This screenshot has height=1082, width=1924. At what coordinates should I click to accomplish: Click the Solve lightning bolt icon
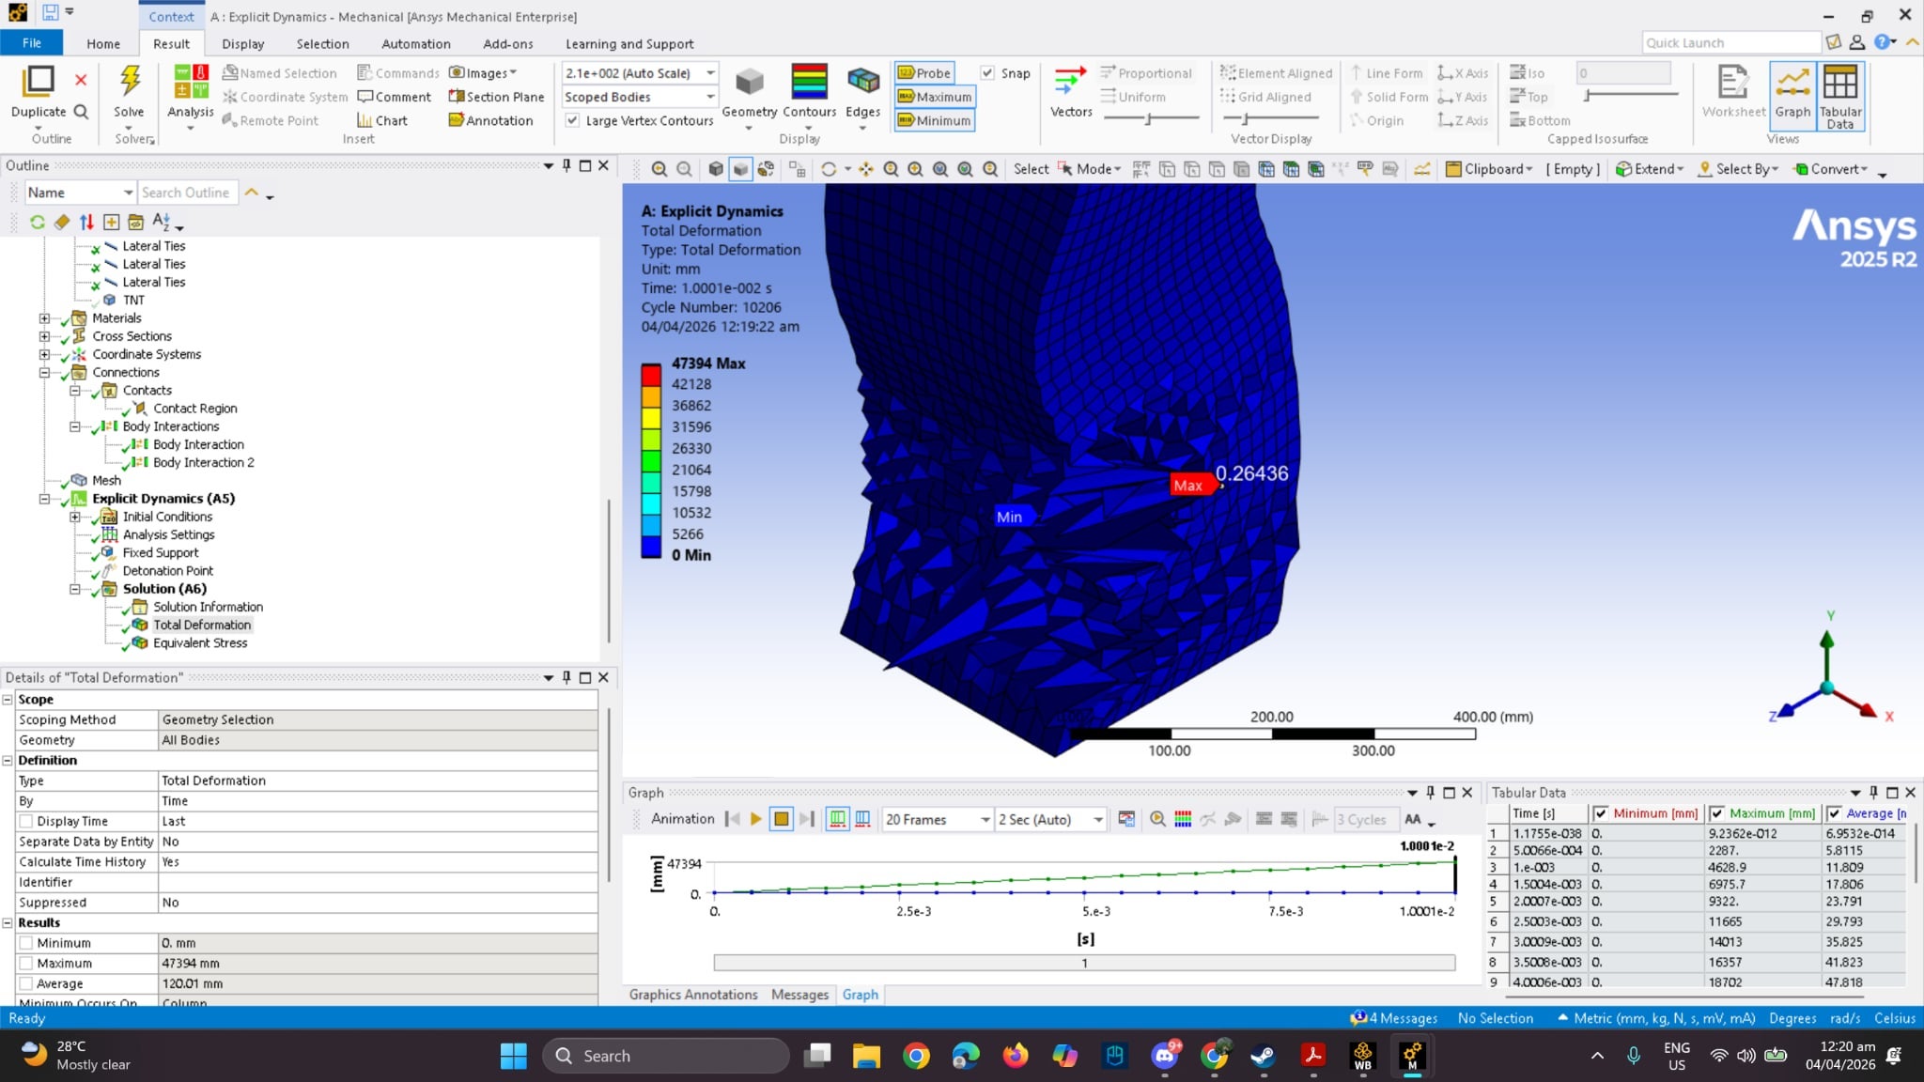[129, 82]
